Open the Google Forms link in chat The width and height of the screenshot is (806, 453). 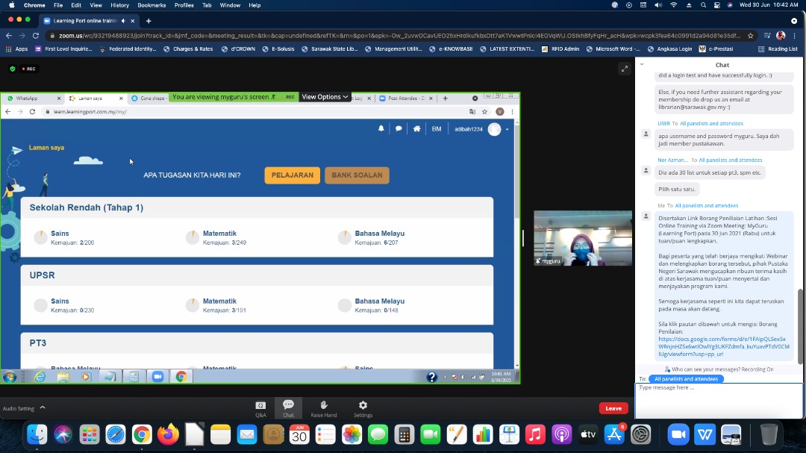point(723,346)
